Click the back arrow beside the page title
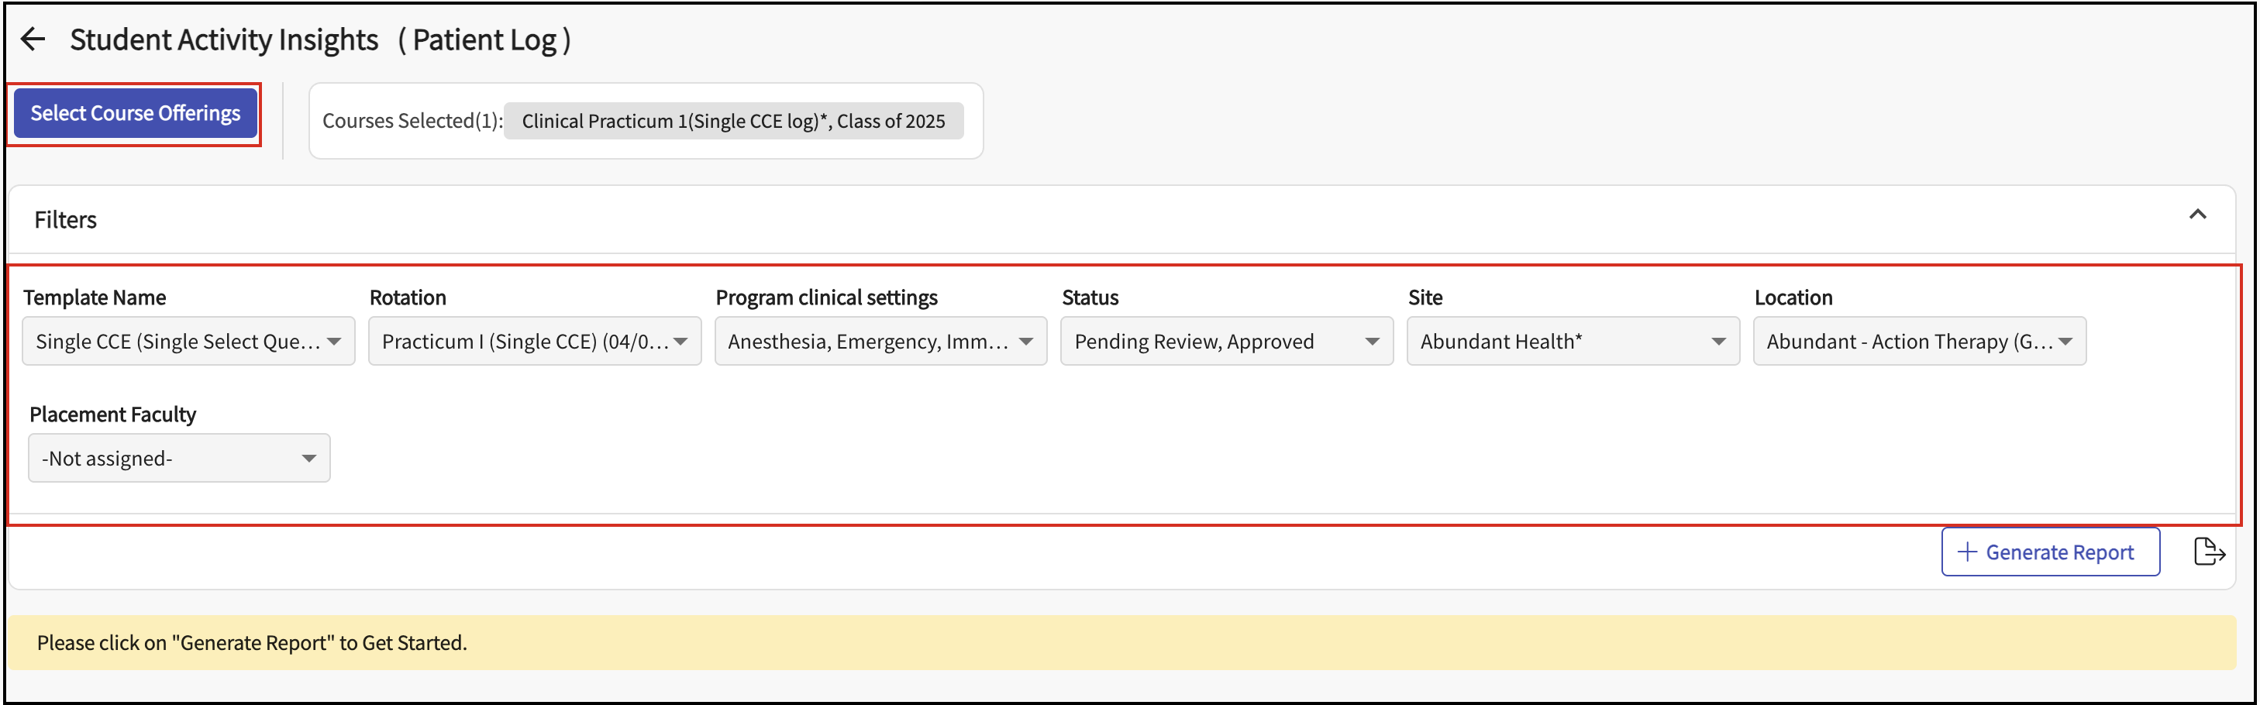 coord(33,40)
